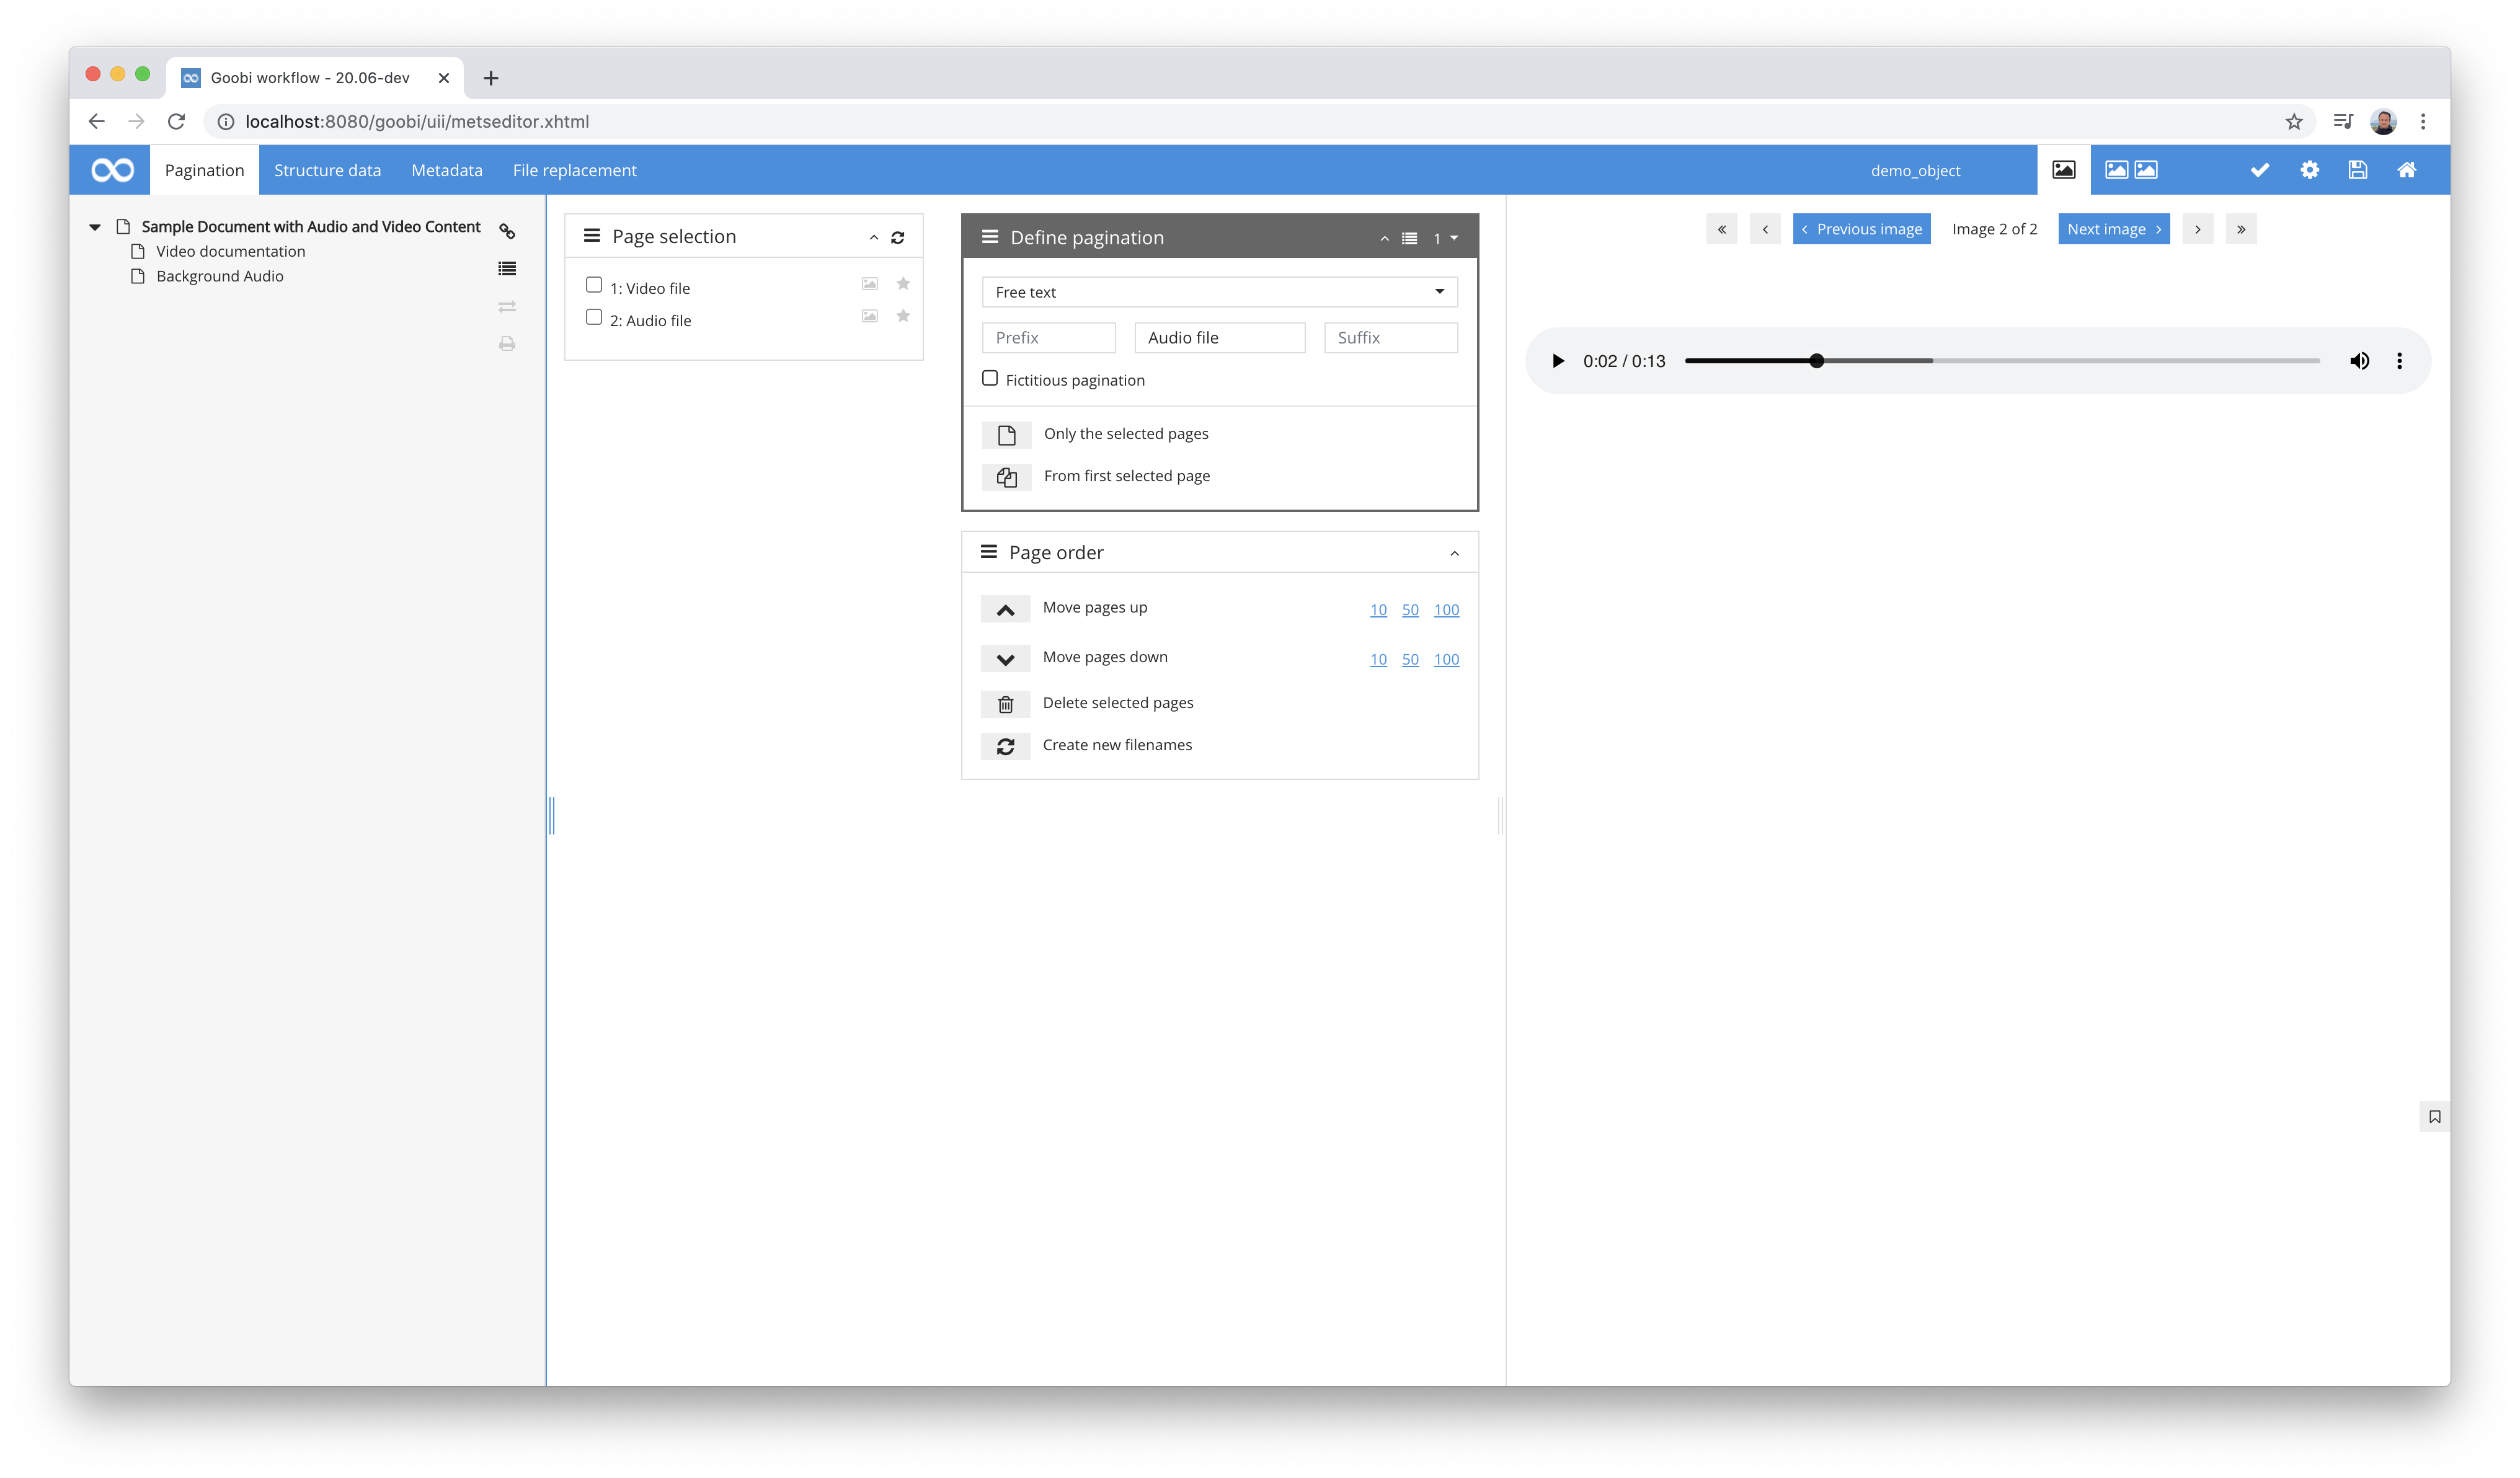Click the Create new filenames refresh icon
Screen dimensions: 2520x1478
(x=1005, y=746)
